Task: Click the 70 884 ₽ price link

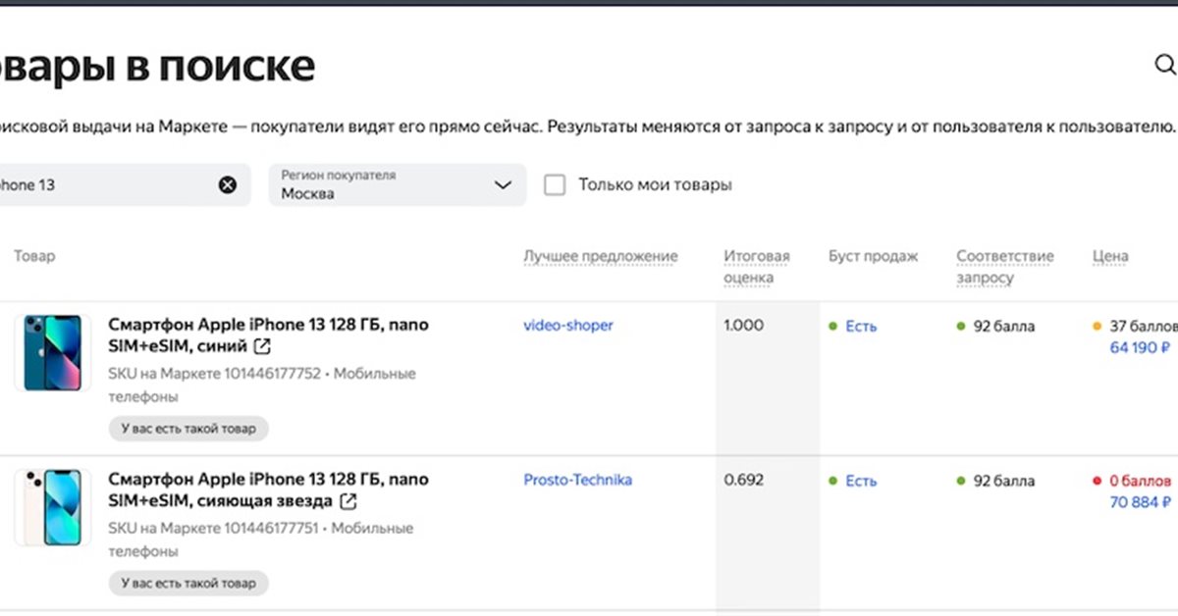Action: (x=1139, y=502)
